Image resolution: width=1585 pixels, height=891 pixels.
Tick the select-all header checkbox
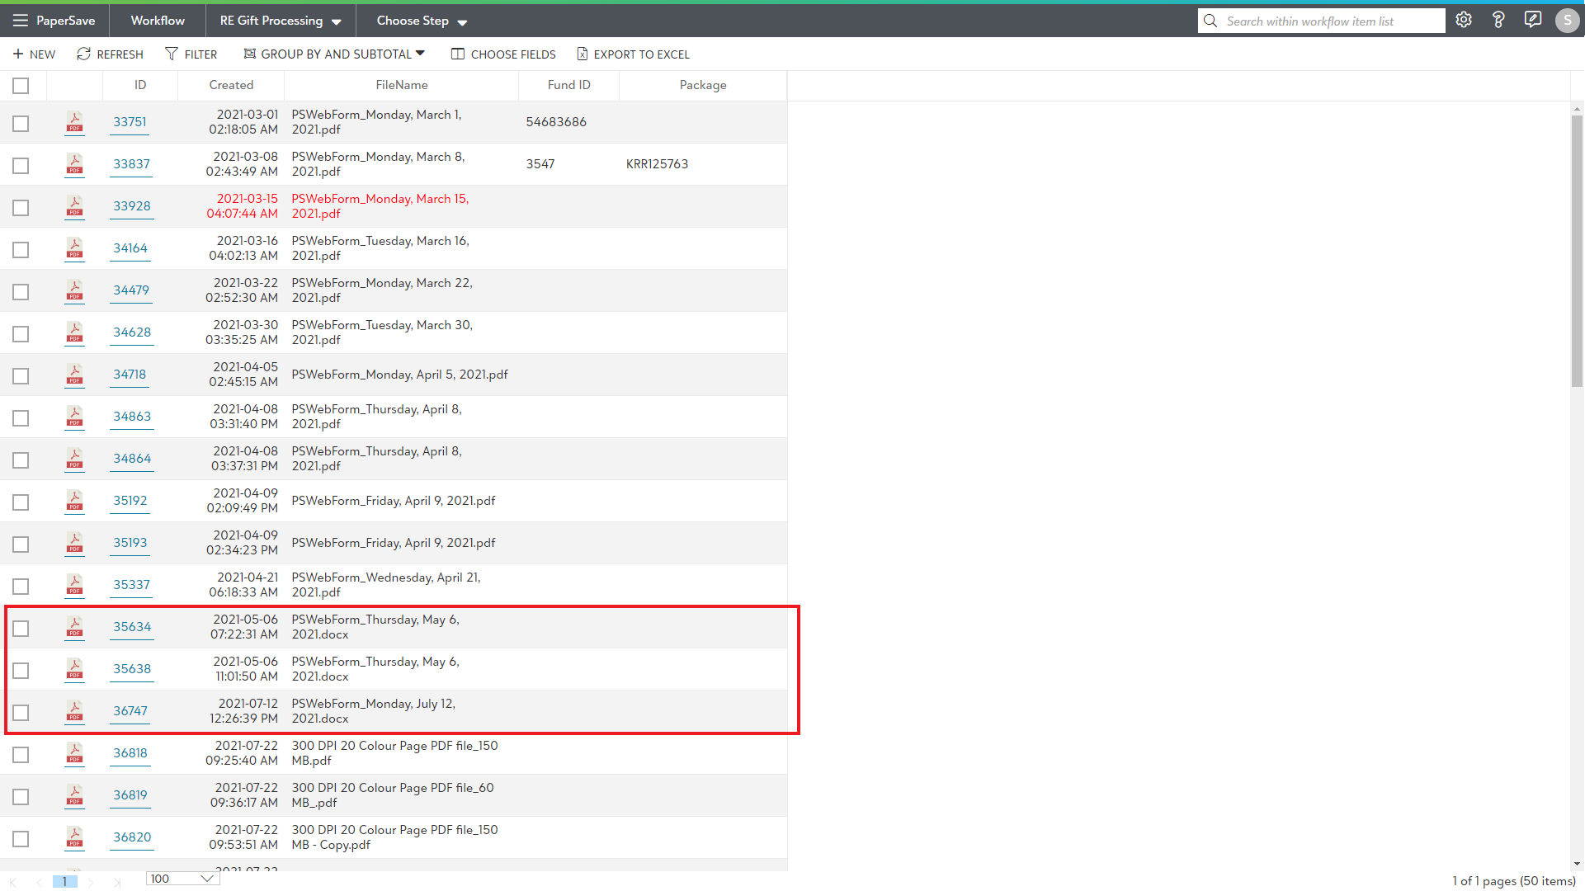[21, 86]
